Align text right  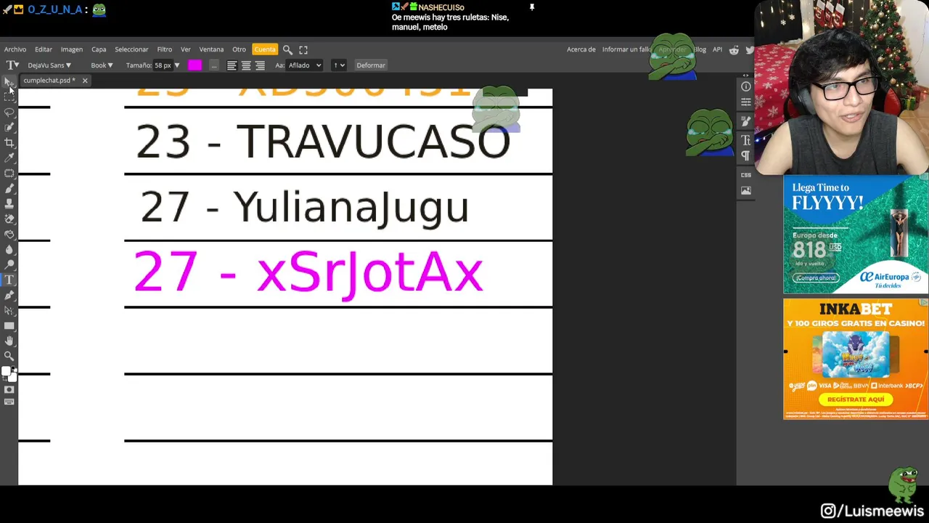pos(260,65)
